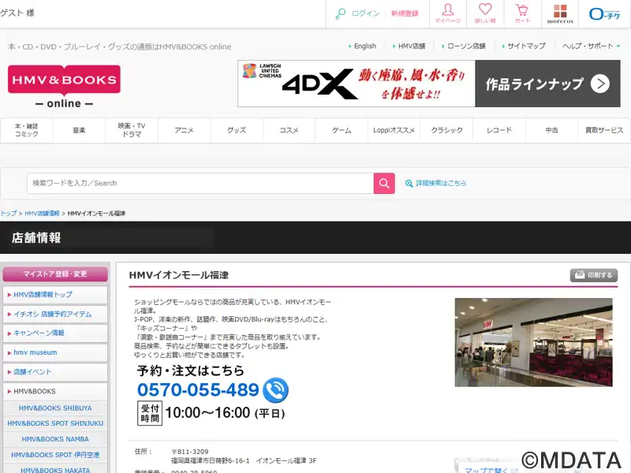Click the morecos logo icon

point(560,13)
